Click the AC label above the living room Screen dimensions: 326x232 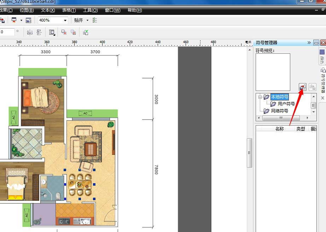pyautogui.click(x=85, y=113)
